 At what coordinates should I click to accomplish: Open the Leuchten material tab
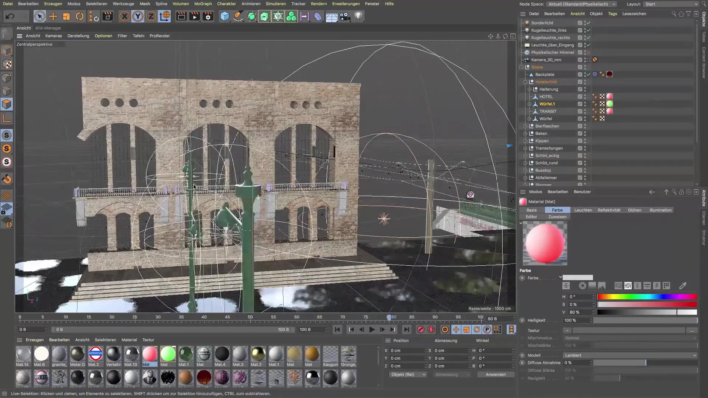(583, 210)
